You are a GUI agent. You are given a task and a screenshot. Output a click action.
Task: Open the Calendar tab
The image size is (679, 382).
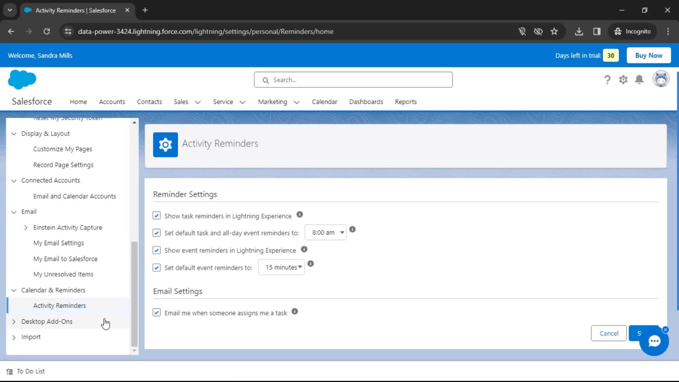[324, 102]
